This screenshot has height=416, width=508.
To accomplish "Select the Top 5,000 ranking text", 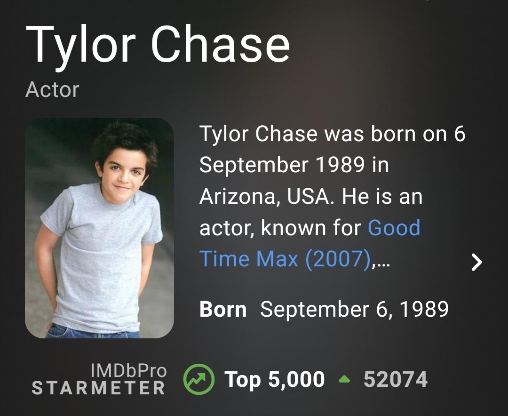I will tap(274, 380).
